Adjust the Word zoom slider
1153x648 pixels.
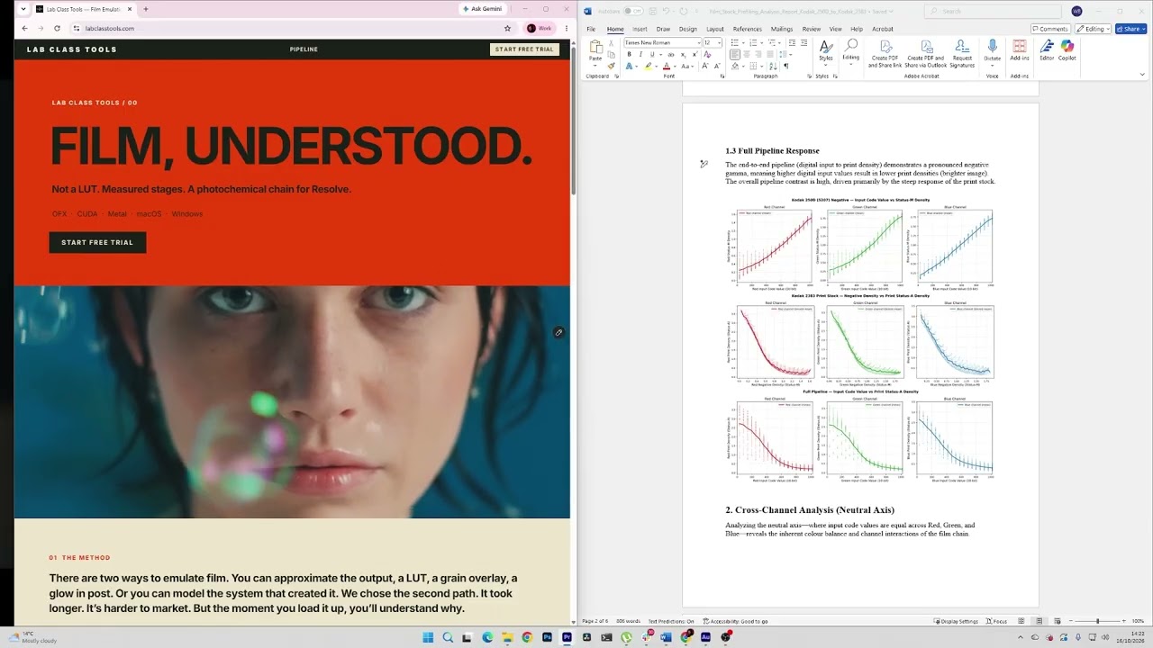point(1097,621)
